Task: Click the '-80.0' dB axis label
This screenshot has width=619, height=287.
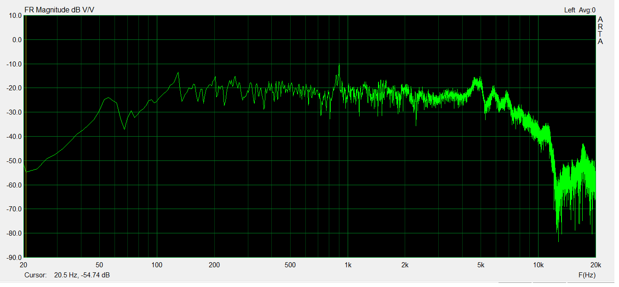Action: [14, 233]
